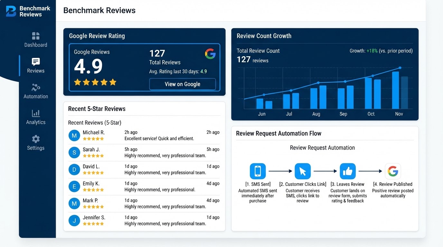
Task: Click the Growth +18% text
Action: click(x=381, y=51)
